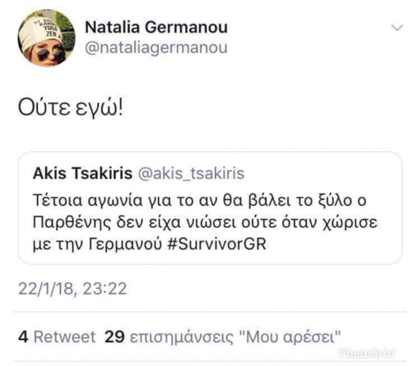This screenshot has width=420, height=367.
Task: Click the word Παρθένης in quoted tweet
Action: click(72, 223)
